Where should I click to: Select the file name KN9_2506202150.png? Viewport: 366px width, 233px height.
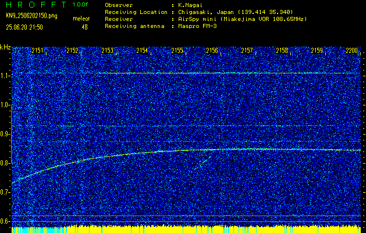click(x=31, y=16)
